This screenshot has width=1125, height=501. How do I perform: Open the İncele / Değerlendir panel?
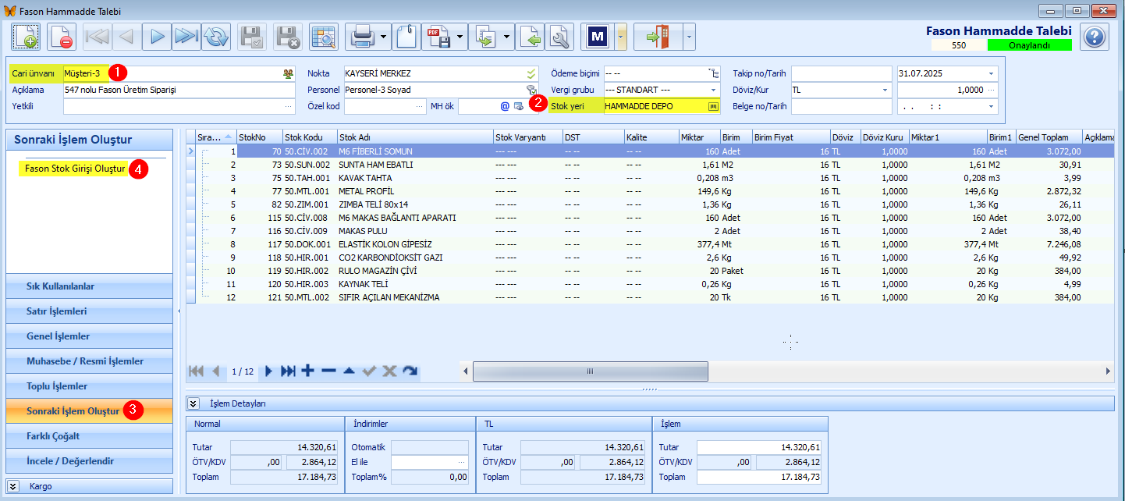(89, 461)
